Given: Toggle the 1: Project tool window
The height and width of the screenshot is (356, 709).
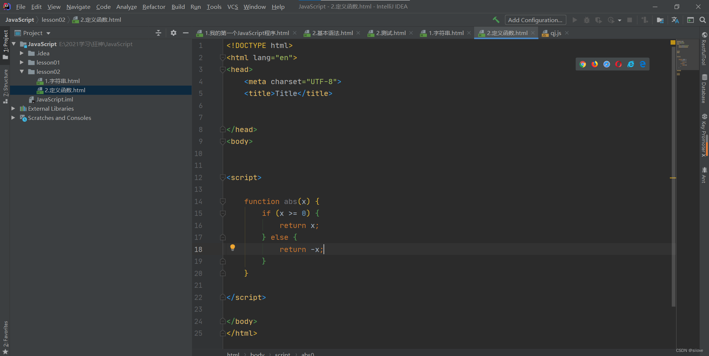Looking at the screenshot, I should point(5,44).
